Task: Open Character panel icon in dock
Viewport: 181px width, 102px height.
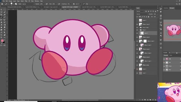Action: [161, 33]
